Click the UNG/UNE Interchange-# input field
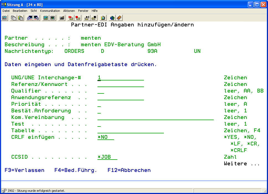268x194 pixels. click(x=120, y=78)
